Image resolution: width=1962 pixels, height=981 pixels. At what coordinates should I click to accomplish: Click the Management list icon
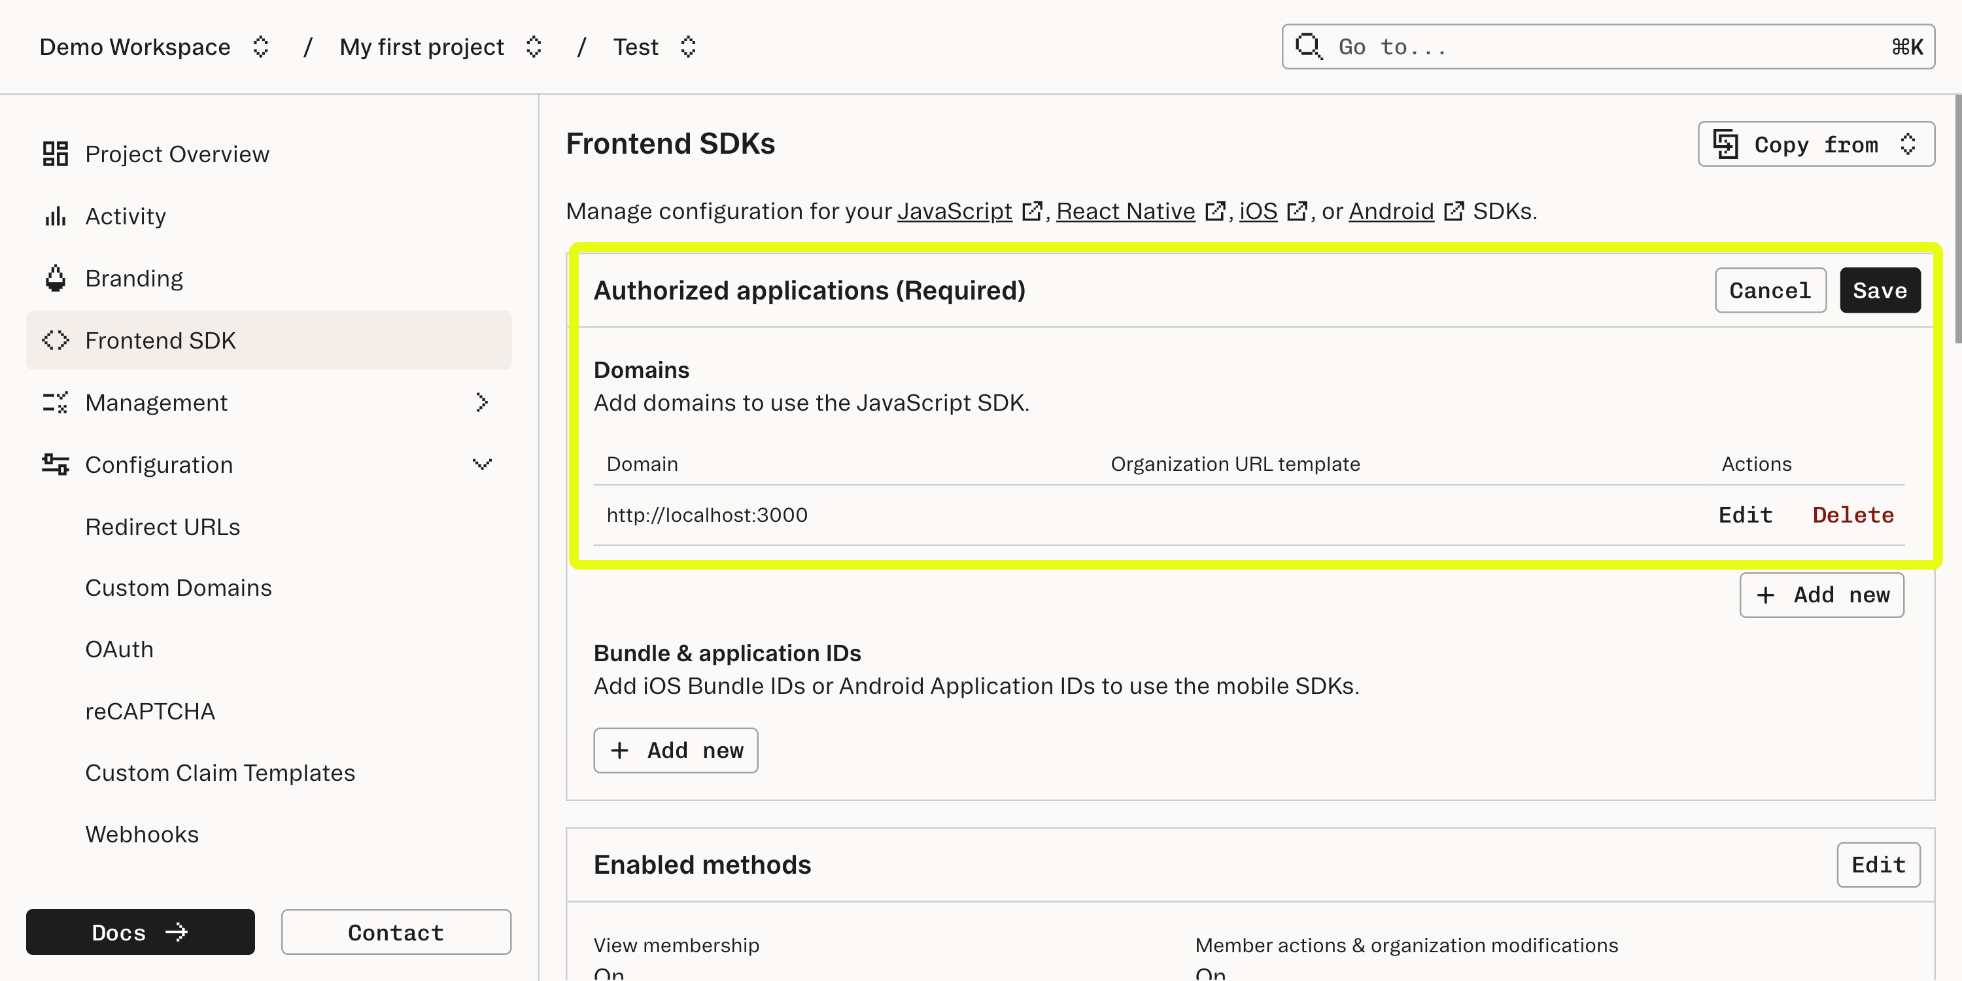[x=55, y=402]
